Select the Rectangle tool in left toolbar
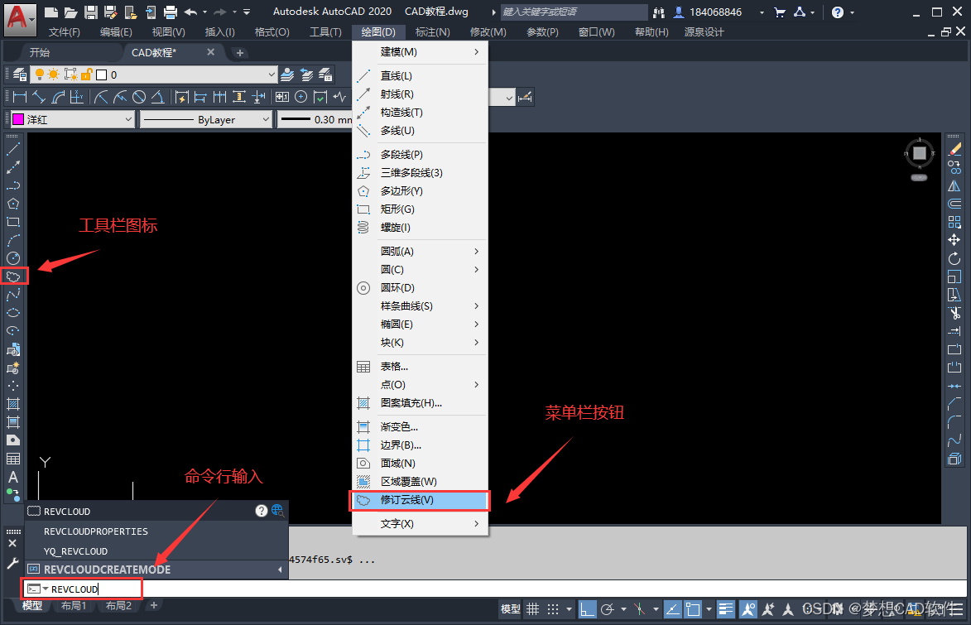Screen dimensions: 971x625 [13, 222]
